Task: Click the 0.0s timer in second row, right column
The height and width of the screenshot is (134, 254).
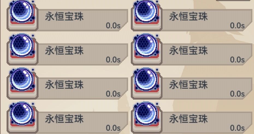Action: point(237,60)
